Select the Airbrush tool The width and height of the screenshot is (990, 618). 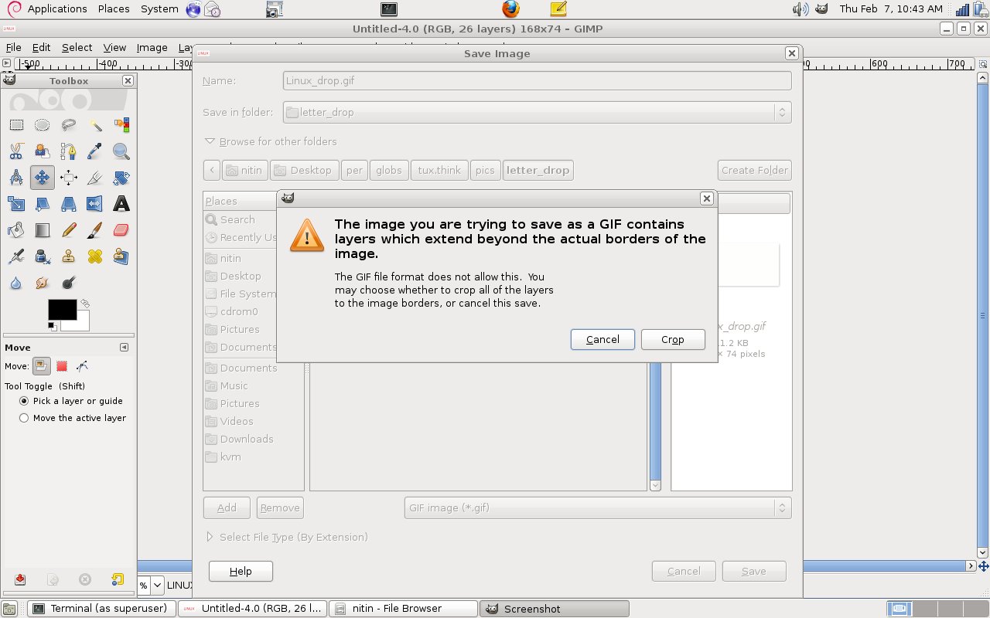coord(16,256)
